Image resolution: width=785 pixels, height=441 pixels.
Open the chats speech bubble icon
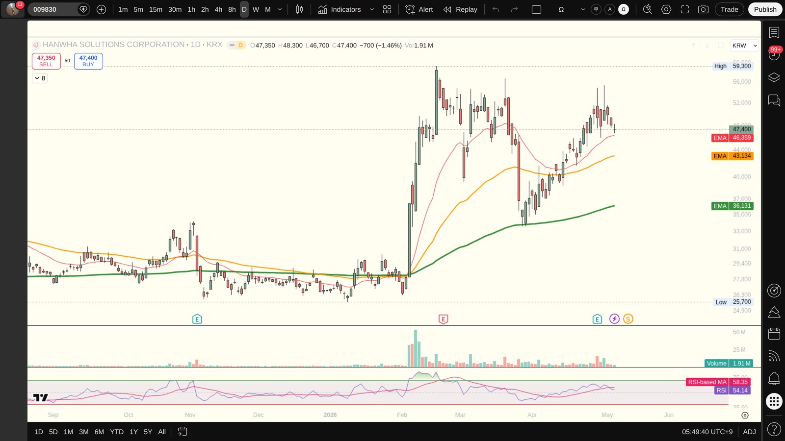pyautogui.click(x=774, y=100)
